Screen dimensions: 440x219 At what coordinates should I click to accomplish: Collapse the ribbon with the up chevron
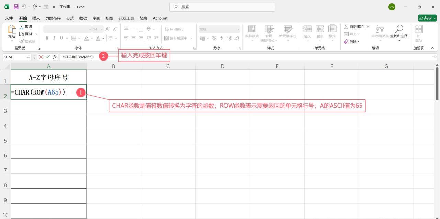[x=432, y=48]
